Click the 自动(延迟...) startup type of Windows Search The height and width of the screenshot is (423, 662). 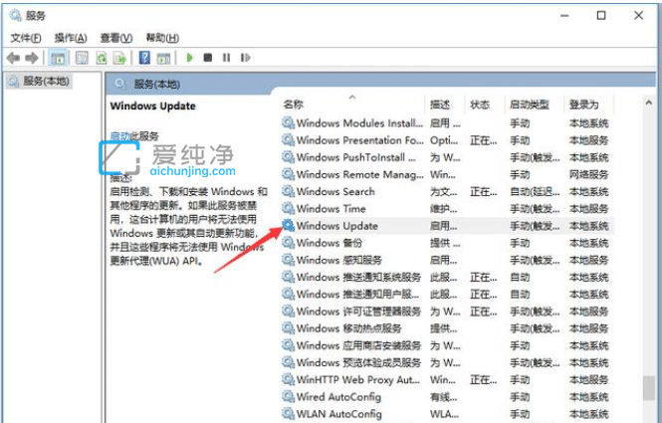[x=535, y=192]
